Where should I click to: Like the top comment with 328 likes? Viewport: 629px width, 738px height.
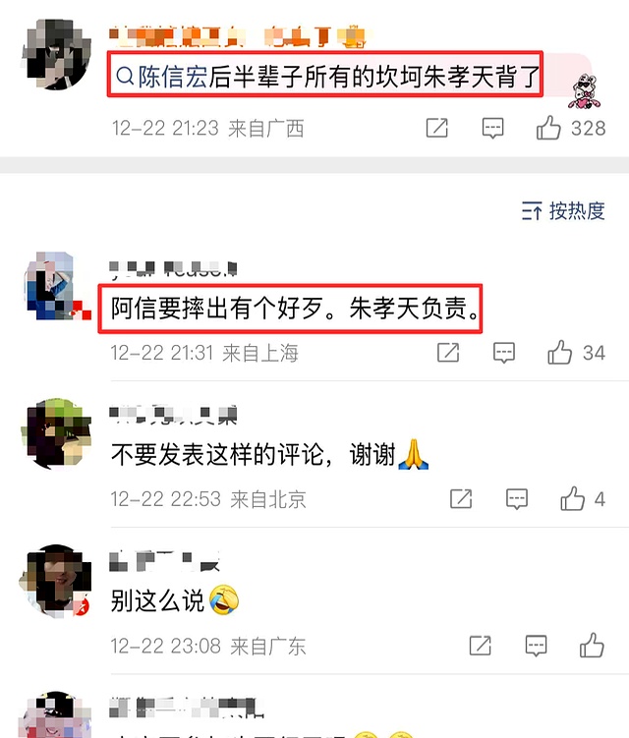(548, 128)
